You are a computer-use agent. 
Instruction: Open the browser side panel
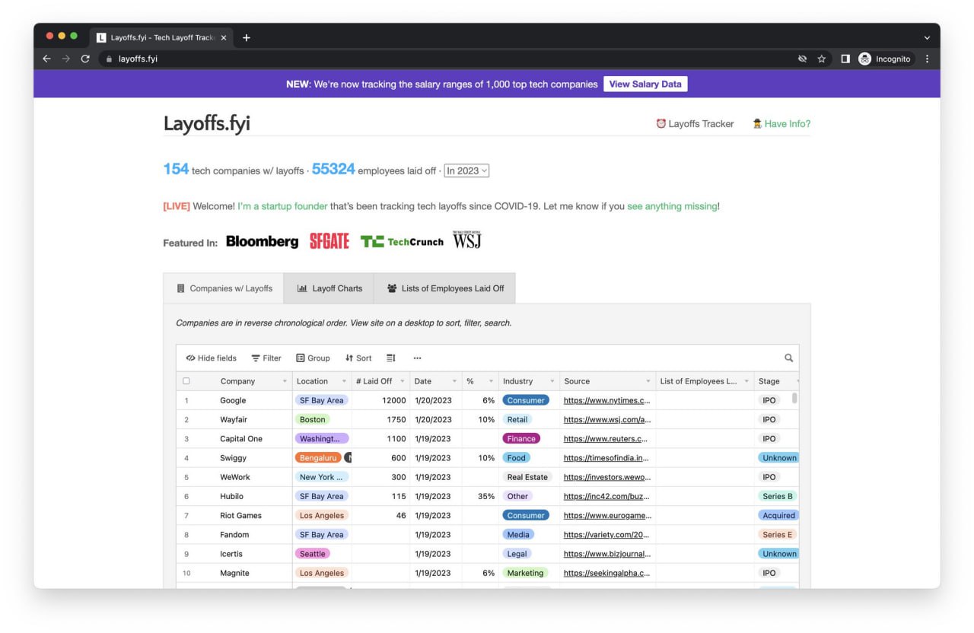point(845,59)
